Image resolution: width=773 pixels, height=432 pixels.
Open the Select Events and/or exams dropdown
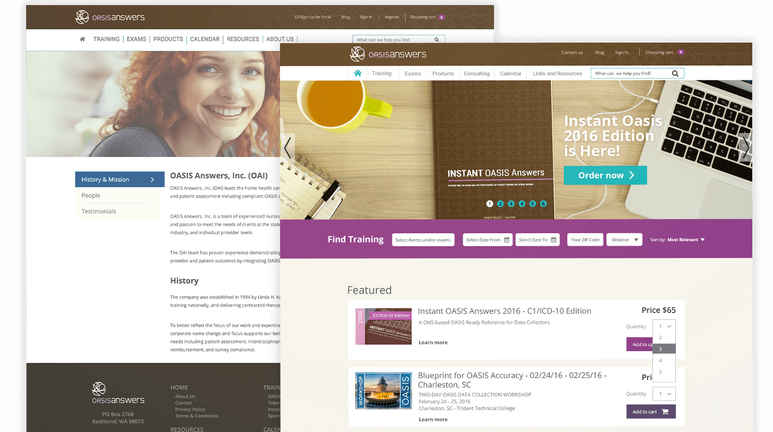click(x=423, y=240)
